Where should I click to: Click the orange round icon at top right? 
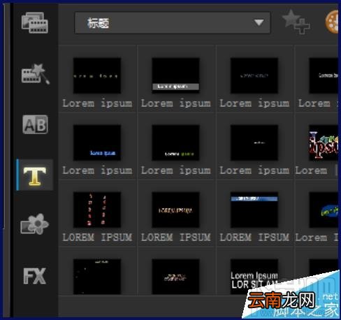pyautogui.click(x=332, y=22)
